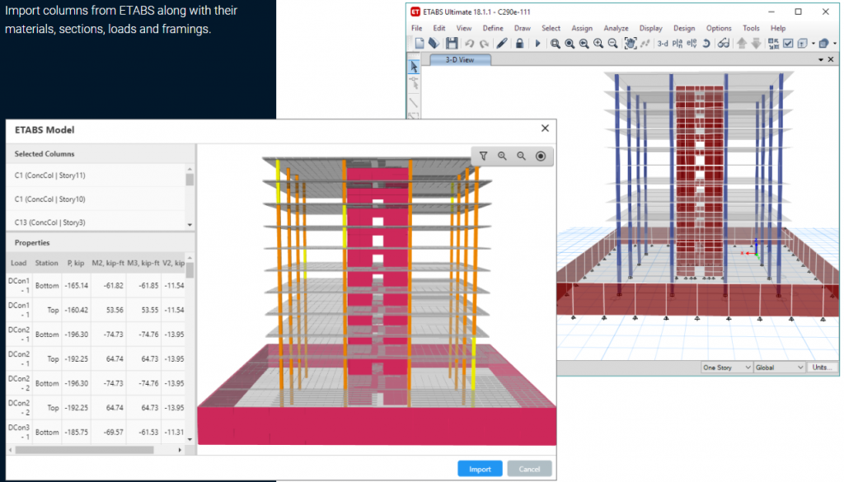Open the Display menu in ETABS

click(651, 28)
